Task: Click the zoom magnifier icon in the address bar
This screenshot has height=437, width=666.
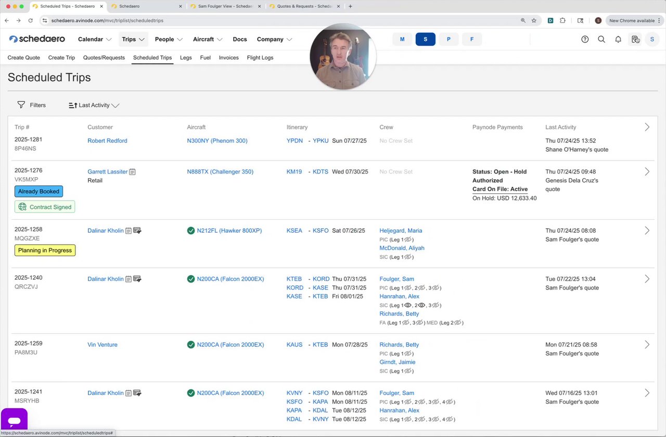Action: pyautogui.click(x=523, y=21)
